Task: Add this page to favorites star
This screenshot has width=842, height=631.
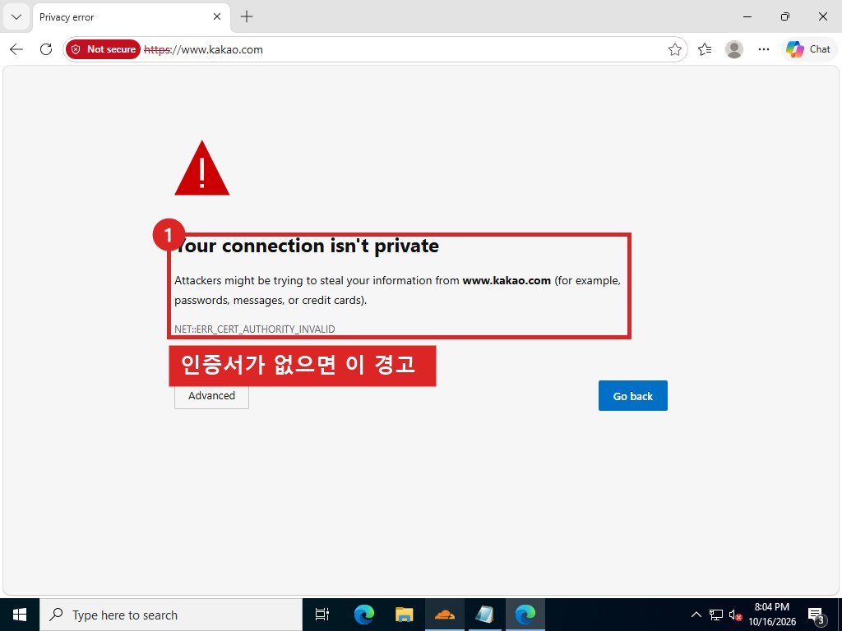Action: tap(675, 49)
